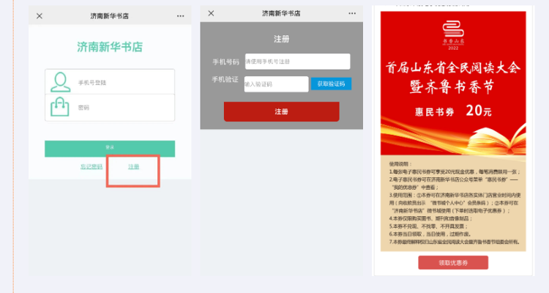
Task: Click the 书香山东 2022 logo on the coupon
Action: coord(453,35)
